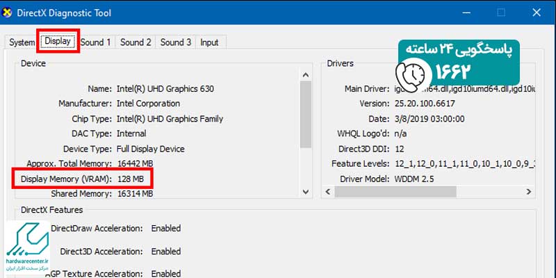556x278 pixels.
Task: Click Drivers panel scroll right arrow
Action: click(x=529, y=192)
